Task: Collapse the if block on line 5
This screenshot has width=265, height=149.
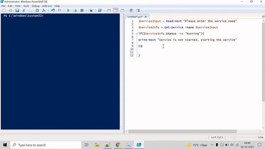Action: 137,34
